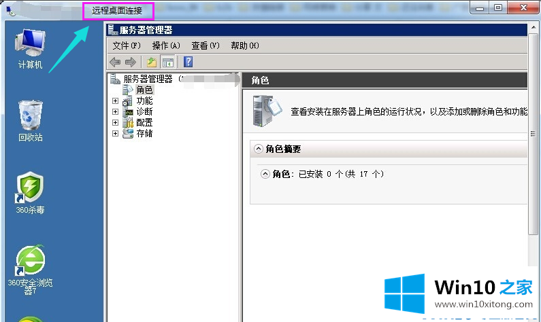Viewport: 541px width, 322px height.
Task: Select 角色 in the server manager tree
Action: (x=144, y=90)
